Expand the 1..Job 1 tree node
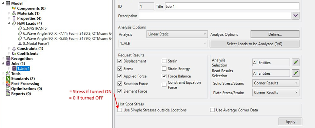Viewport: 315px width, 128px height. [x=9, y=69]
